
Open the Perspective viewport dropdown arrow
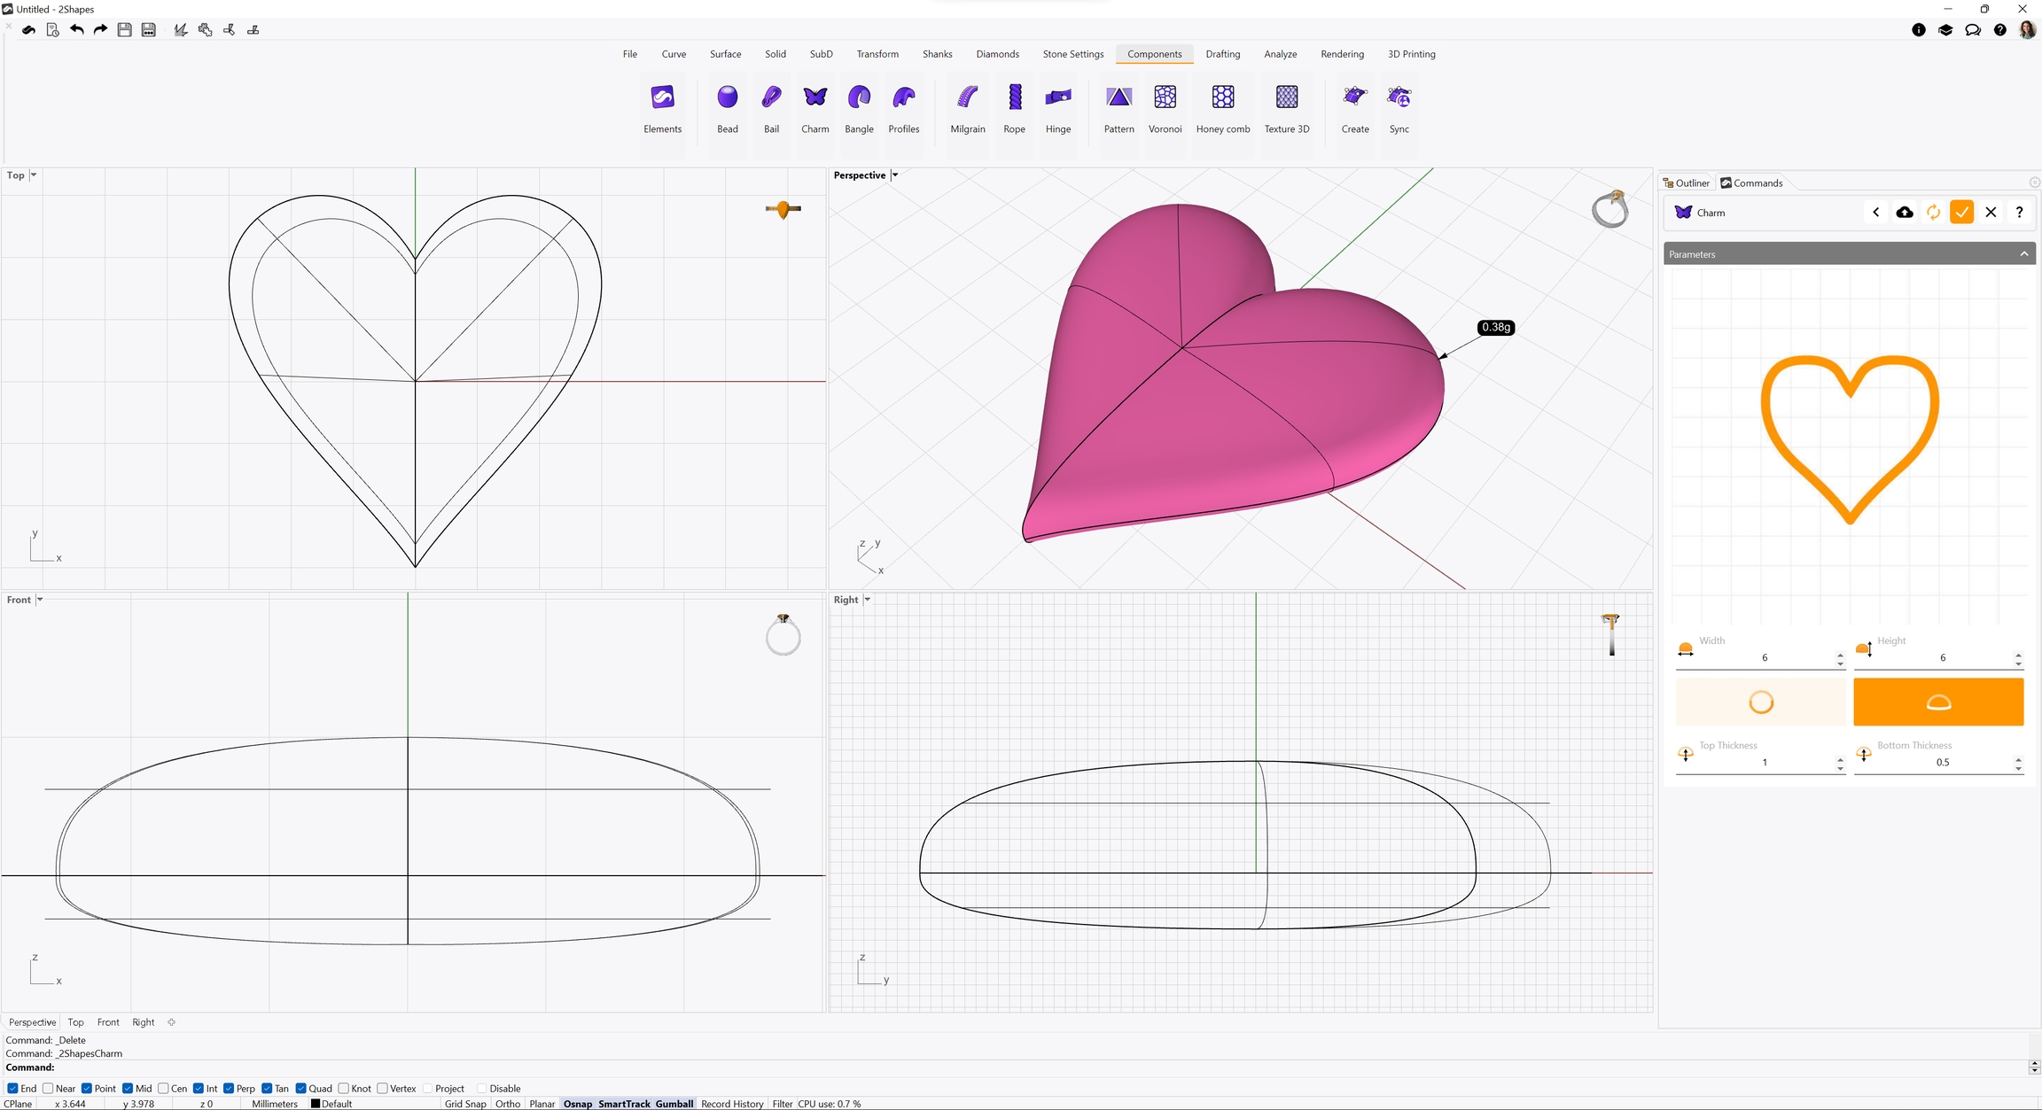[895, 175]
